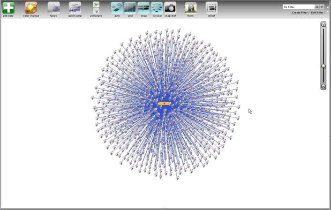The height and width of the screenshot is (210, 331).
Task: Open the types panel icon
Action: point(54,8)
